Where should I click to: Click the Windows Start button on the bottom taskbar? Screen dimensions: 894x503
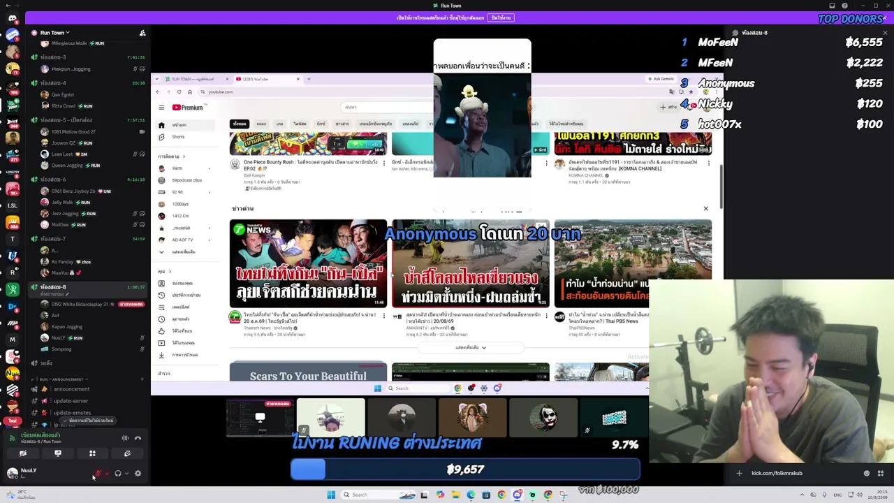pyautogui.click(x=331, y=495)
